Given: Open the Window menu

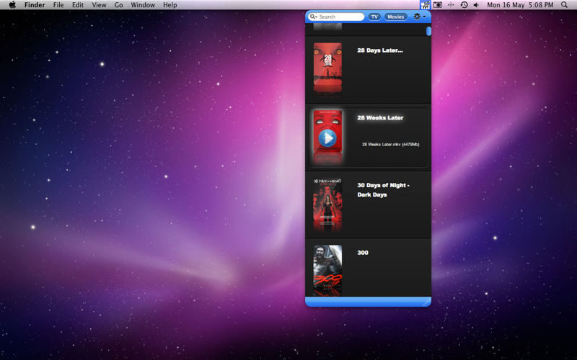Looking at the screenshot, I should [x=143, y=5].
